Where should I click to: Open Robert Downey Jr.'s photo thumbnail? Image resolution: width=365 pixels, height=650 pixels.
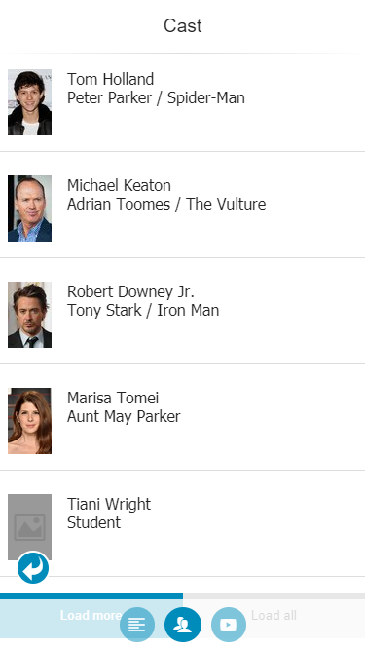click(30, 315)
